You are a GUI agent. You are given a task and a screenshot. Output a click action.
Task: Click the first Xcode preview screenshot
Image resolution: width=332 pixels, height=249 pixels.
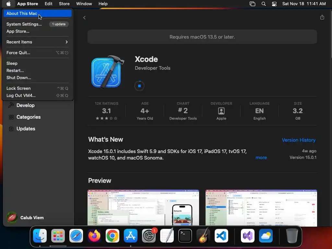tap(143, 208)
